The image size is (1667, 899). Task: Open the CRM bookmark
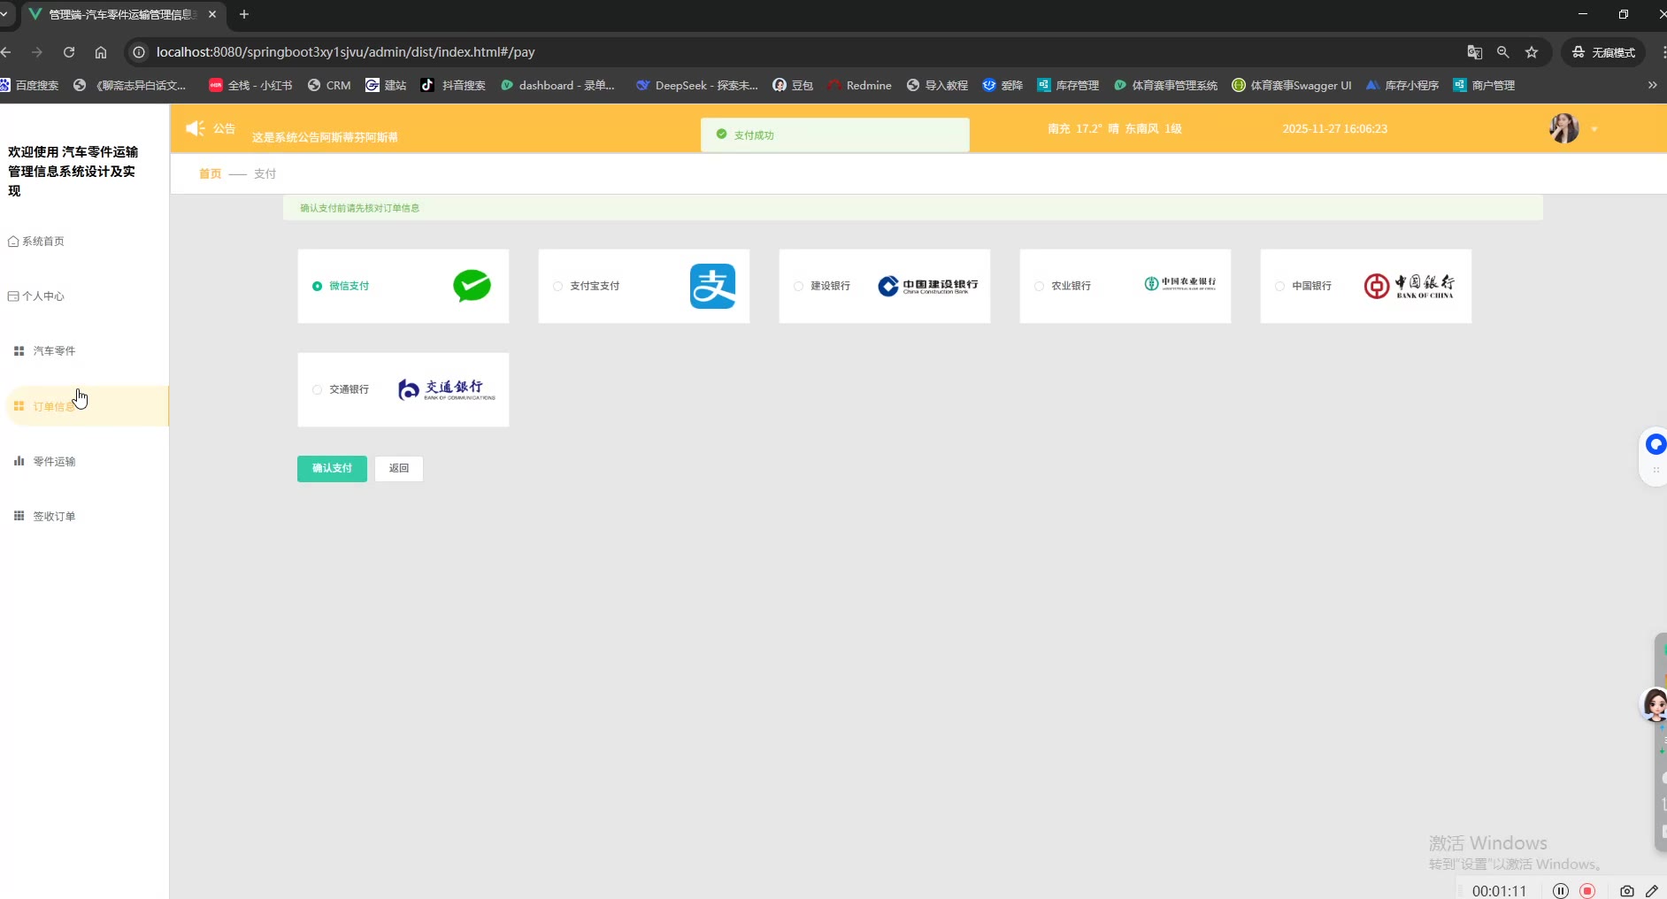[x=329, y=85]
